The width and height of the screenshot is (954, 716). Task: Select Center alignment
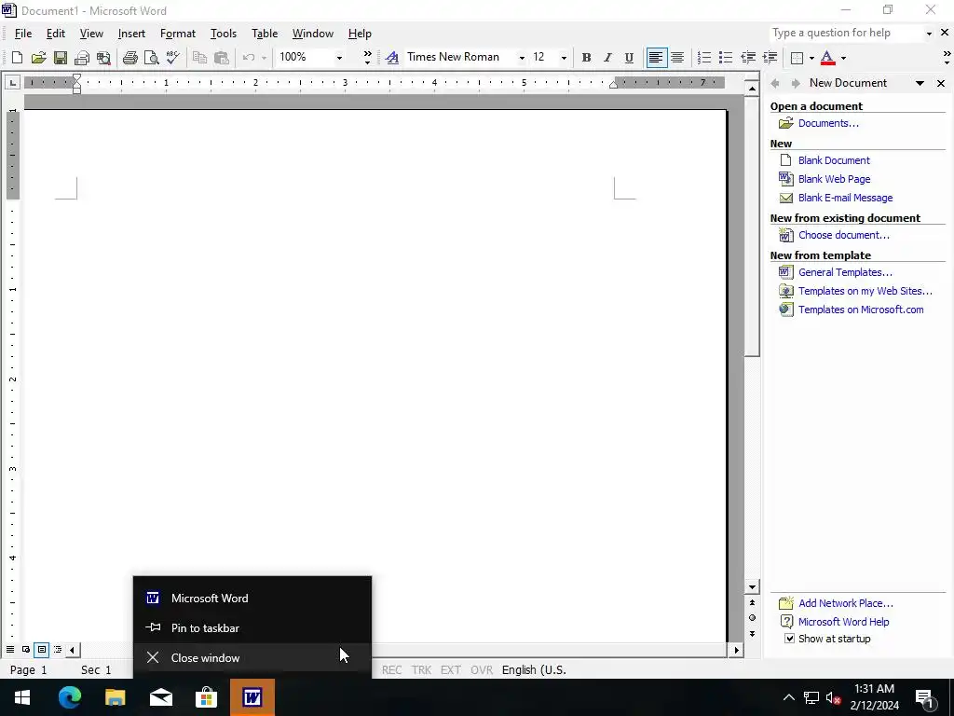pyautogui.click(x=677, y=58)
